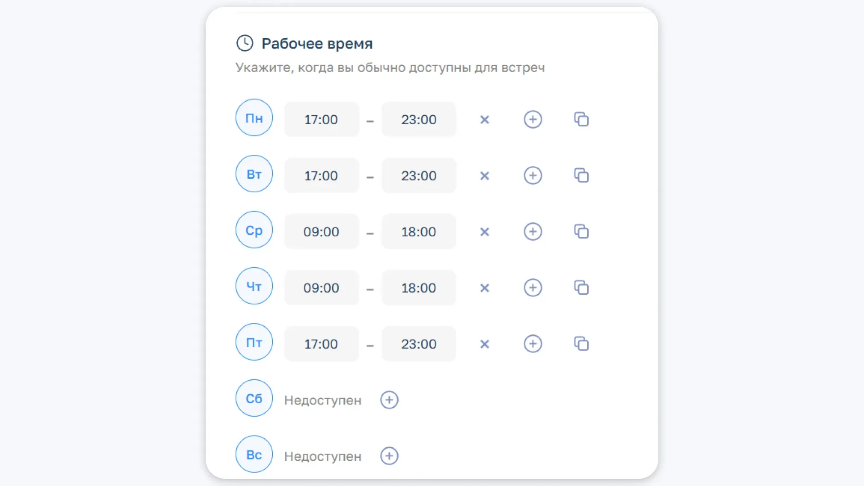This screenshot has height=486, width=864.
Task: Toggle availability on the Сб day badge
Action: pyautogui.click(x=254, y=398)
